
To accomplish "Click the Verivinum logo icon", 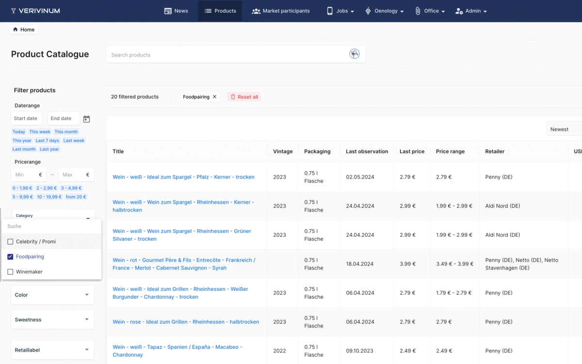I will click(14, 11).
